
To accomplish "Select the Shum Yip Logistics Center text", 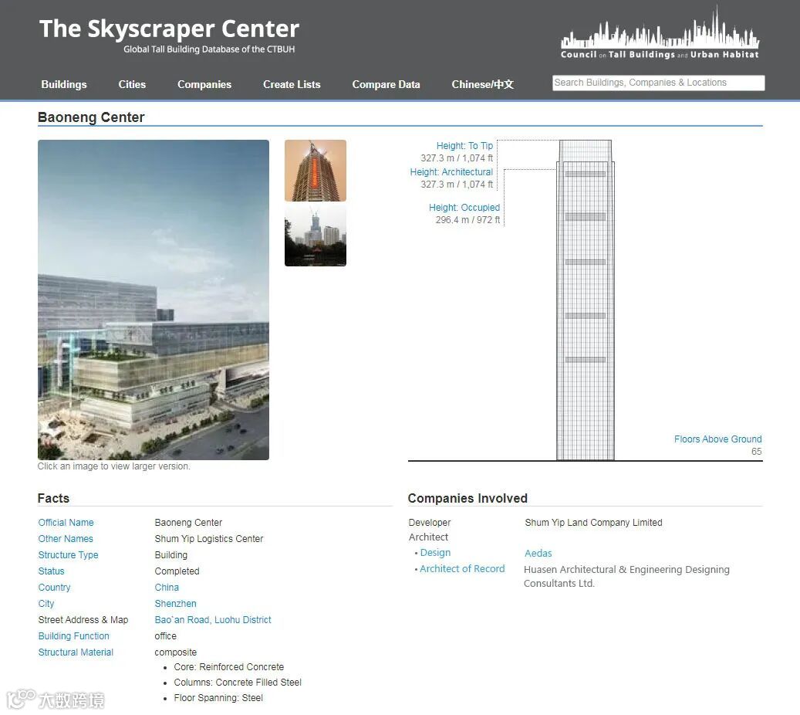I will coord(208,539).
